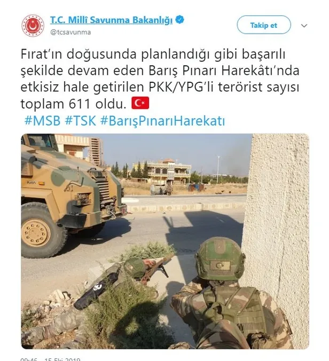Click the Turkish flag emoji in tweet

140,103
